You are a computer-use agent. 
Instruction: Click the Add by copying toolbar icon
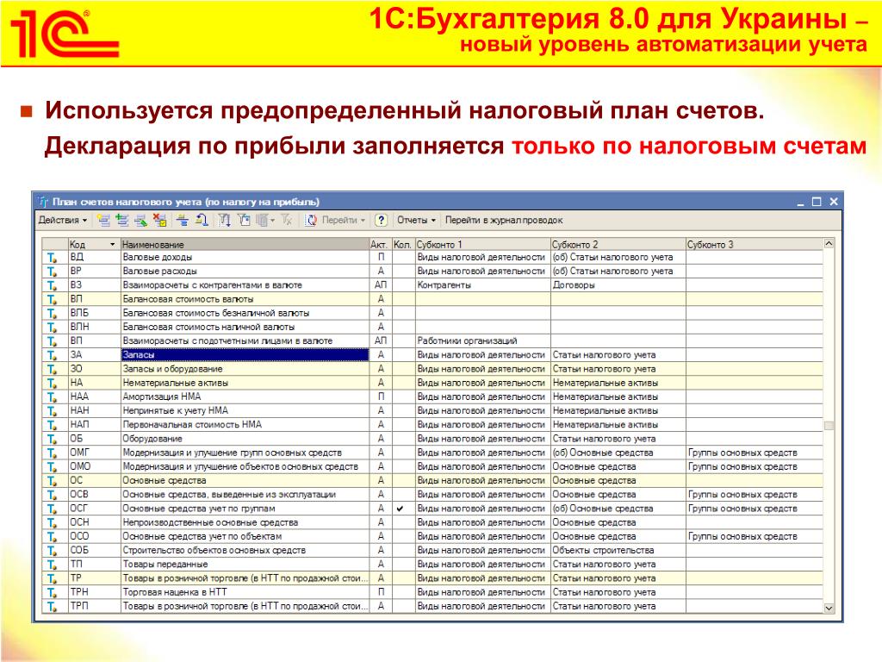[x=122, y=220]
